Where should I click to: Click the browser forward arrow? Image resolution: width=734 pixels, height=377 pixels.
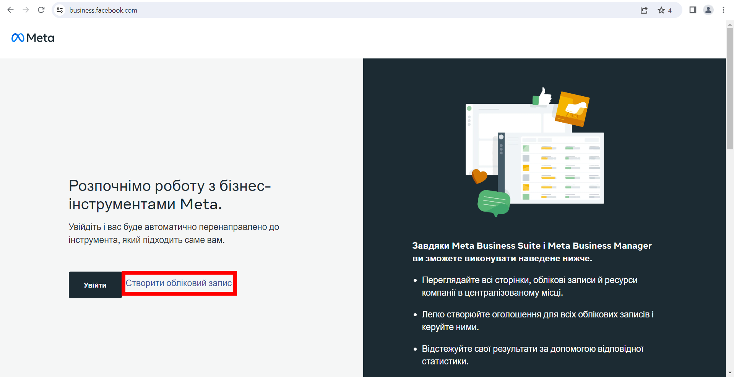[26, 10]
